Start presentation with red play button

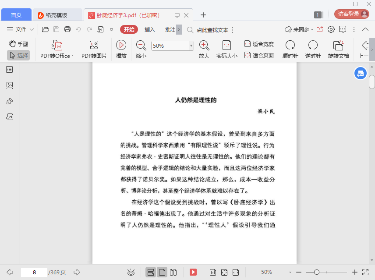(193, 272)
